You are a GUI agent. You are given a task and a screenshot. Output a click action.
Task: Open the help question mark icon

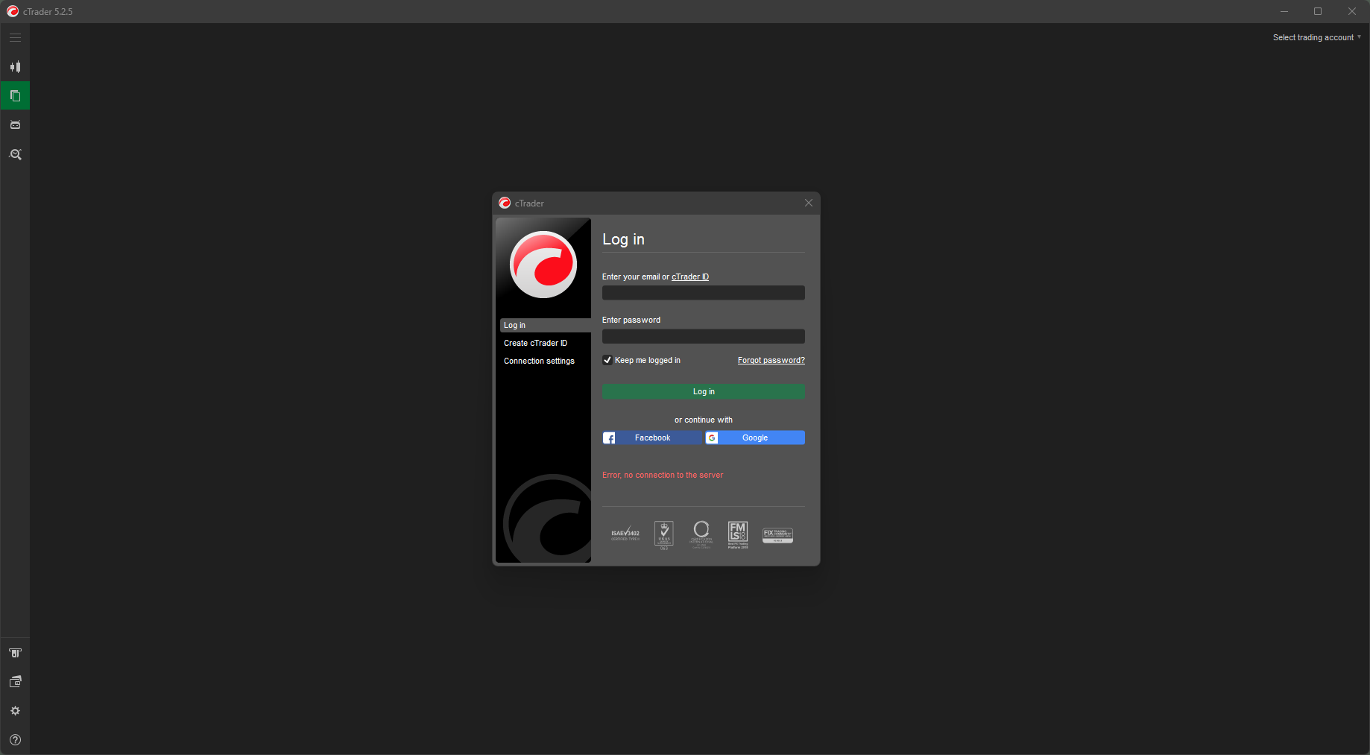pyautogui.click(x=15, y=740)
